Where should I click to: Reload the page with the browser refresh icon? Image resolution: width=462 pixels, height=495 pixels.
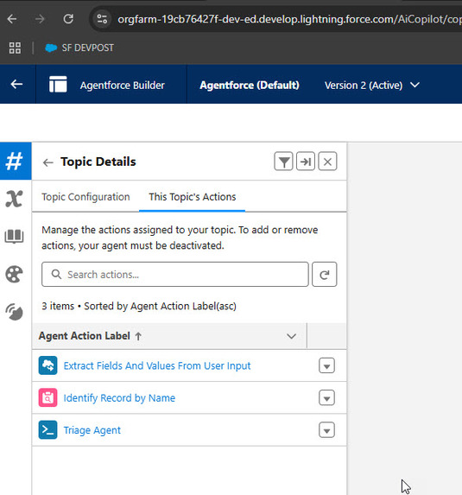click(68, 19)
